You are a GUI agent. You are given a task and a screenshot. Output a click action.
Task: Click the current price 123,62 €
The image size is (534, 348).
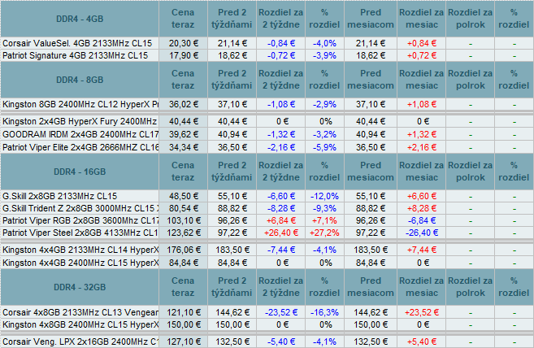point(184,233)
